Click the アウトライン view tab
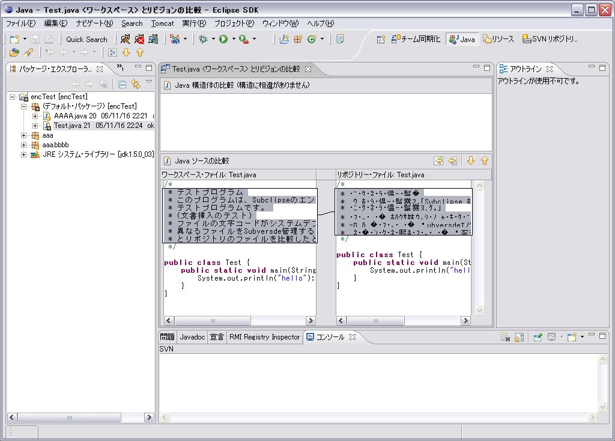This screenshot has width=615, height=441. click(526, 69)
